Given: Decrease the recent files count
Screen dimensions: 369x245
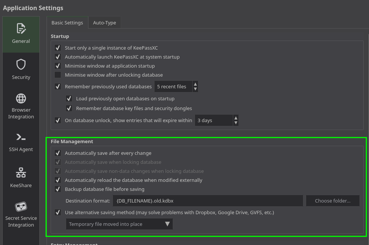Looking at the screenshot, I should [x=195, y=89].
